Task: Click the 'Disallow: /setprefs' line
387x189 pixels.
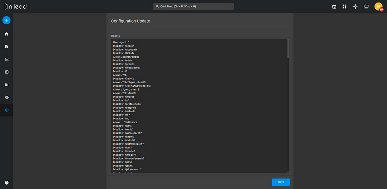Action: pos(125,108)
